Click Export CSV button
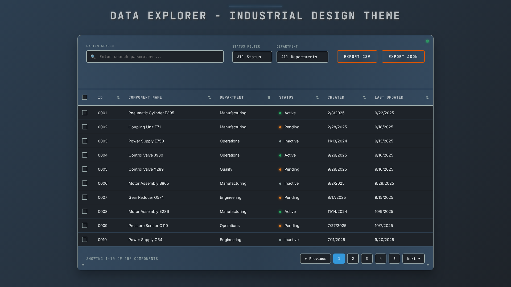 tap(357, 57)
